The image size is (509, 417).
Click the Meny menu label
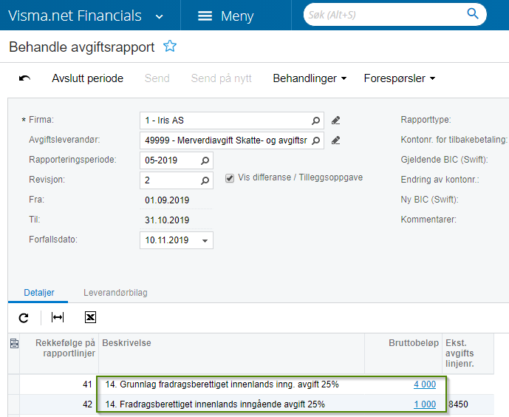237,16
